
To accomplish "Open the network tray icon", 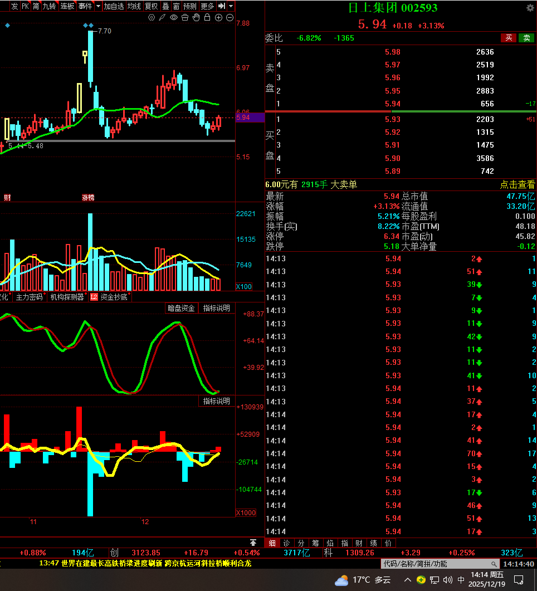I will point(434,580).
